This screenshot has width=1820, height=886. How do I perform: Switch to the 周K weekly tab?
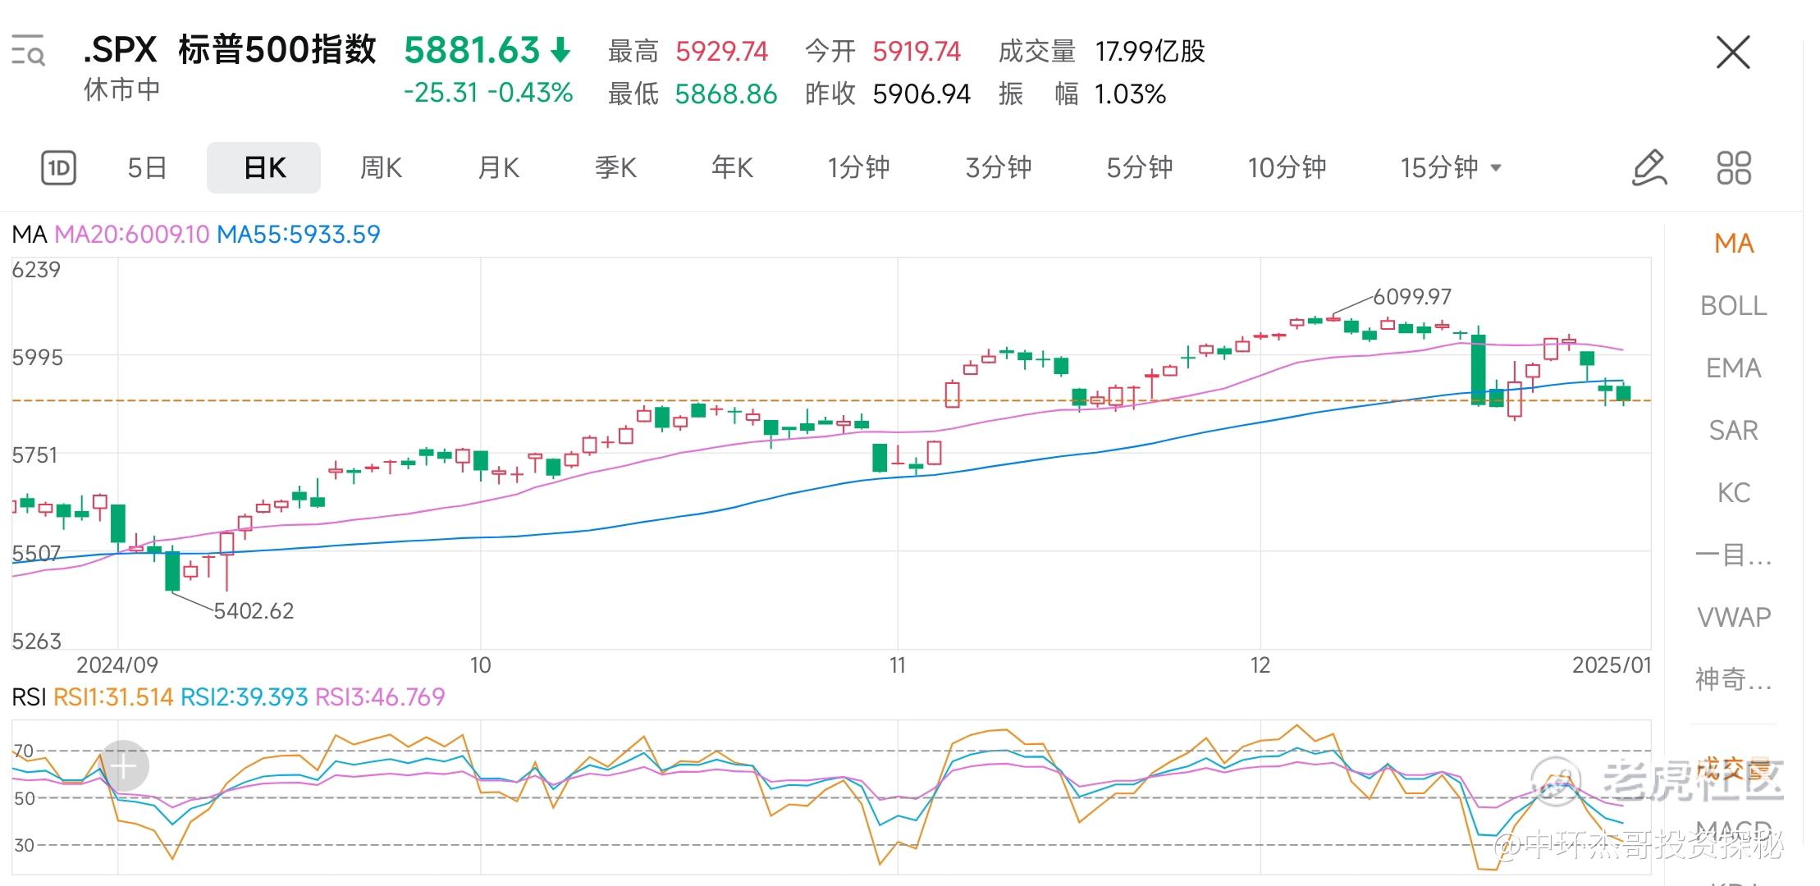tap(381, 167)
